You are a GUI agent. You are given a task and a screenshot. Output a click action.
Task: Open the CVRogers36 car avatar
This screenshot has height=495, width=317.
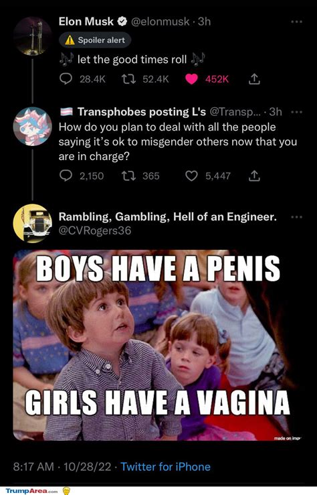click(33, 224)
